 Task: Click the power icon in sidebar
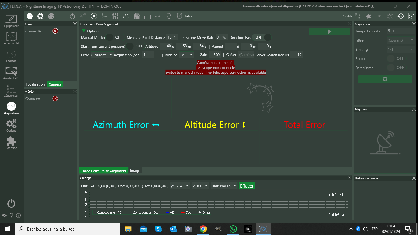[11, 203]
